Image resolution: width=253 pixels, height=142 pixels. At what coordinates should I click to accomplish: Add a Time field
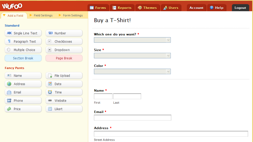(64, 92)
